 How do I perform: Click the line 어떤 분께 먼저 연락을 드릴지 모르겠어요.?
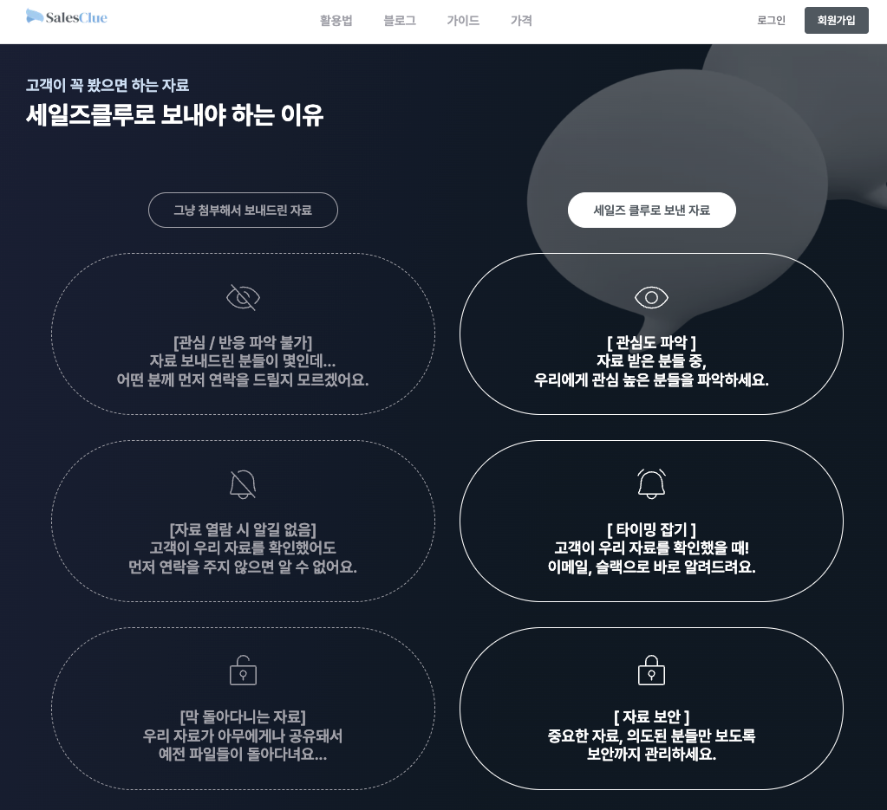click(244, 379)
